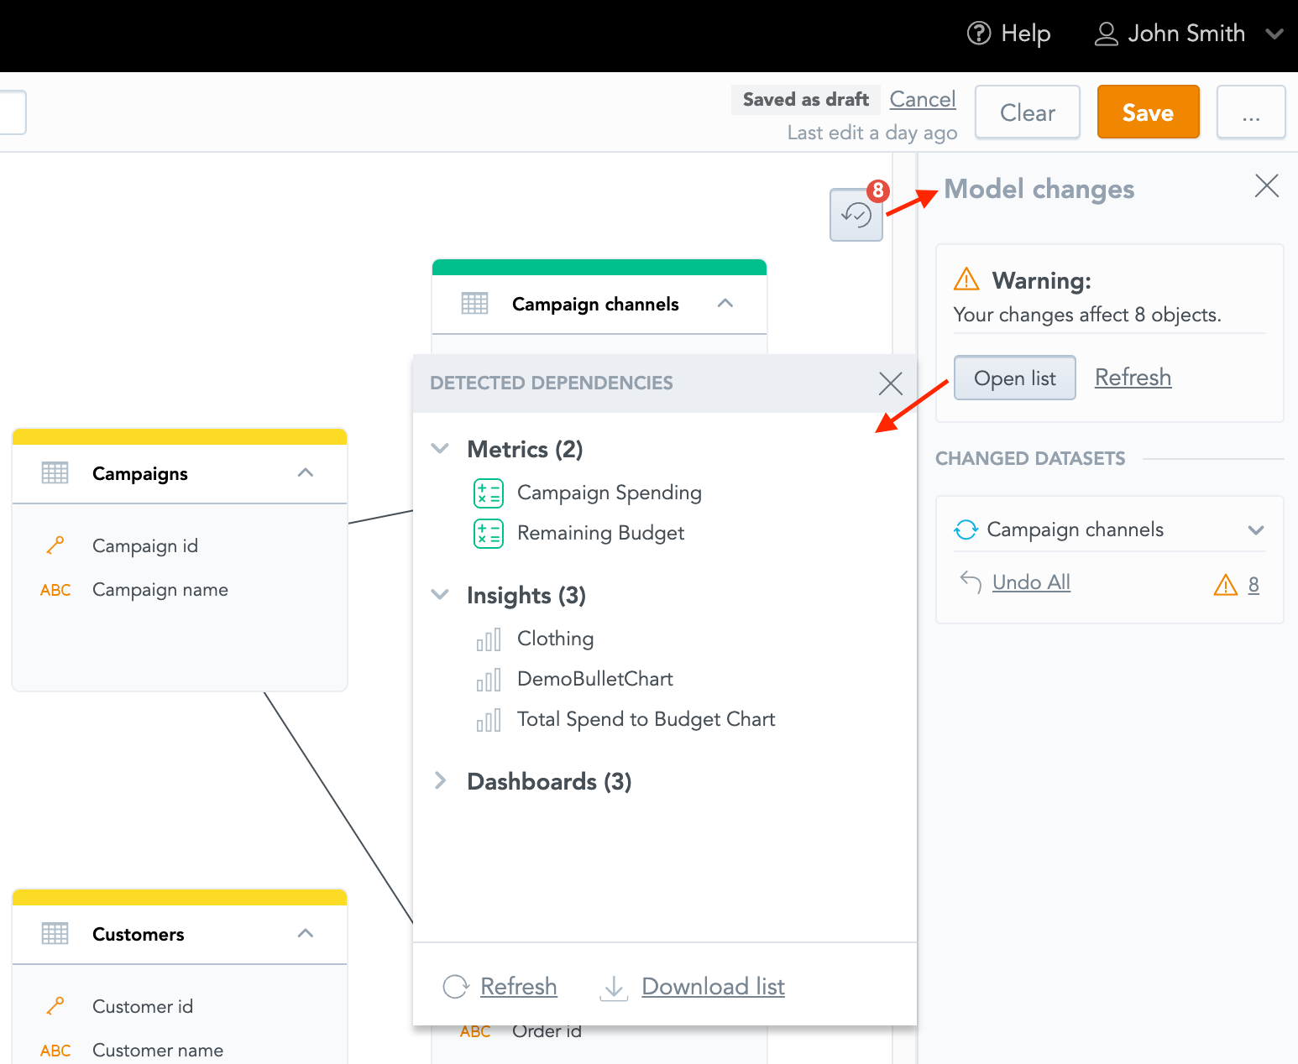Select Customer name attribute

tap(158, 1051)
